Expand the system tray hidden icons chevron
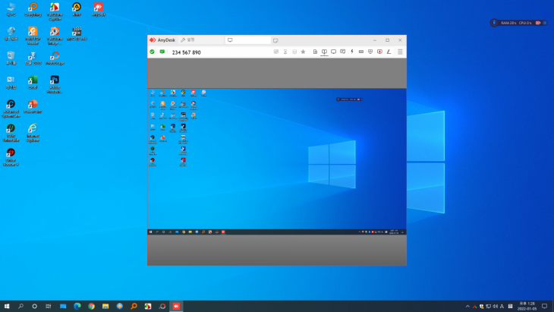 coord(467,306)
